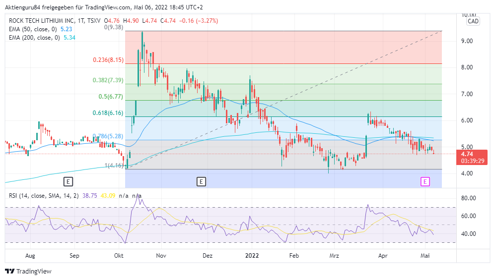Click the 0.786(5.28) Fibonacci level label
This screenshot has height=280, width=495.
tap(108, 136)
